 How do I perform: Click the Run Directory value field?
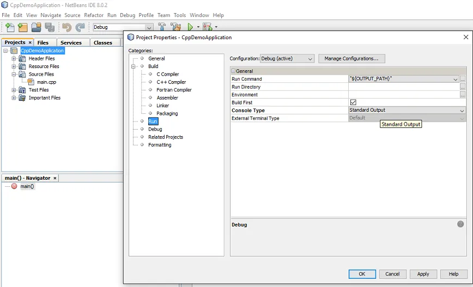(x=404, y=87)
